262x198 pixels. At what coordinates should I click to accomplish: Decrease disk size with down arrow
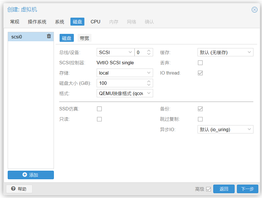coord(149,85)
